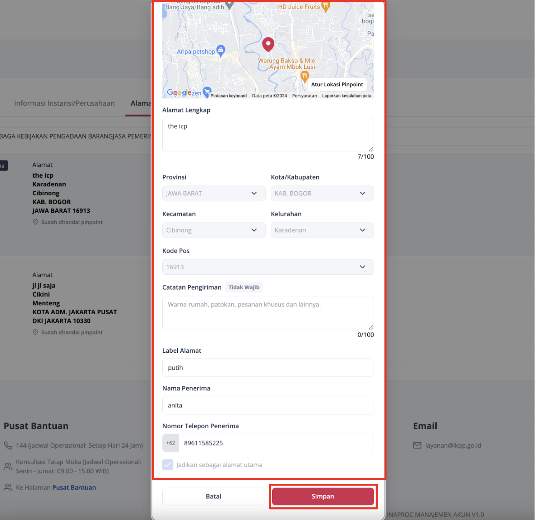Click the layanan@lkpp.go.id email text
This screenshot has width=535, height=520.
[x=453, y=445]
